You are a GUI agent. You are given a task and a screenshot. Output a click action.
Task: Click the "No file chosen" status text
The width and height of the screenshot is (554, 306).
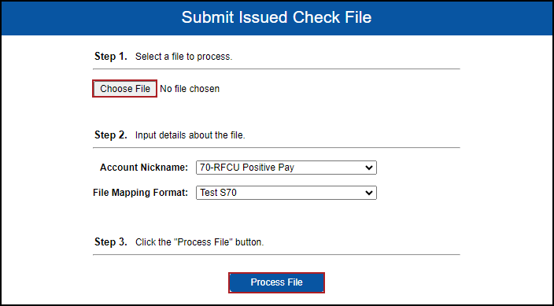[x=190, y=89]
